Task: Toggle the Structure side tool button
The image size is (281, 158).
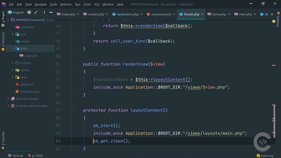Action: coord(3,42)
